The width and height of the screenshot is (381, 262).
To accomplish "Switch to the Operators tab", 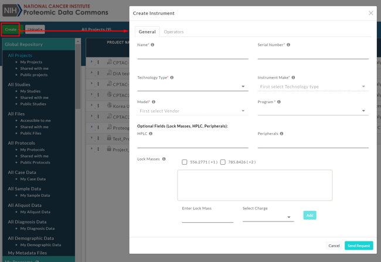I will (174, 32).
